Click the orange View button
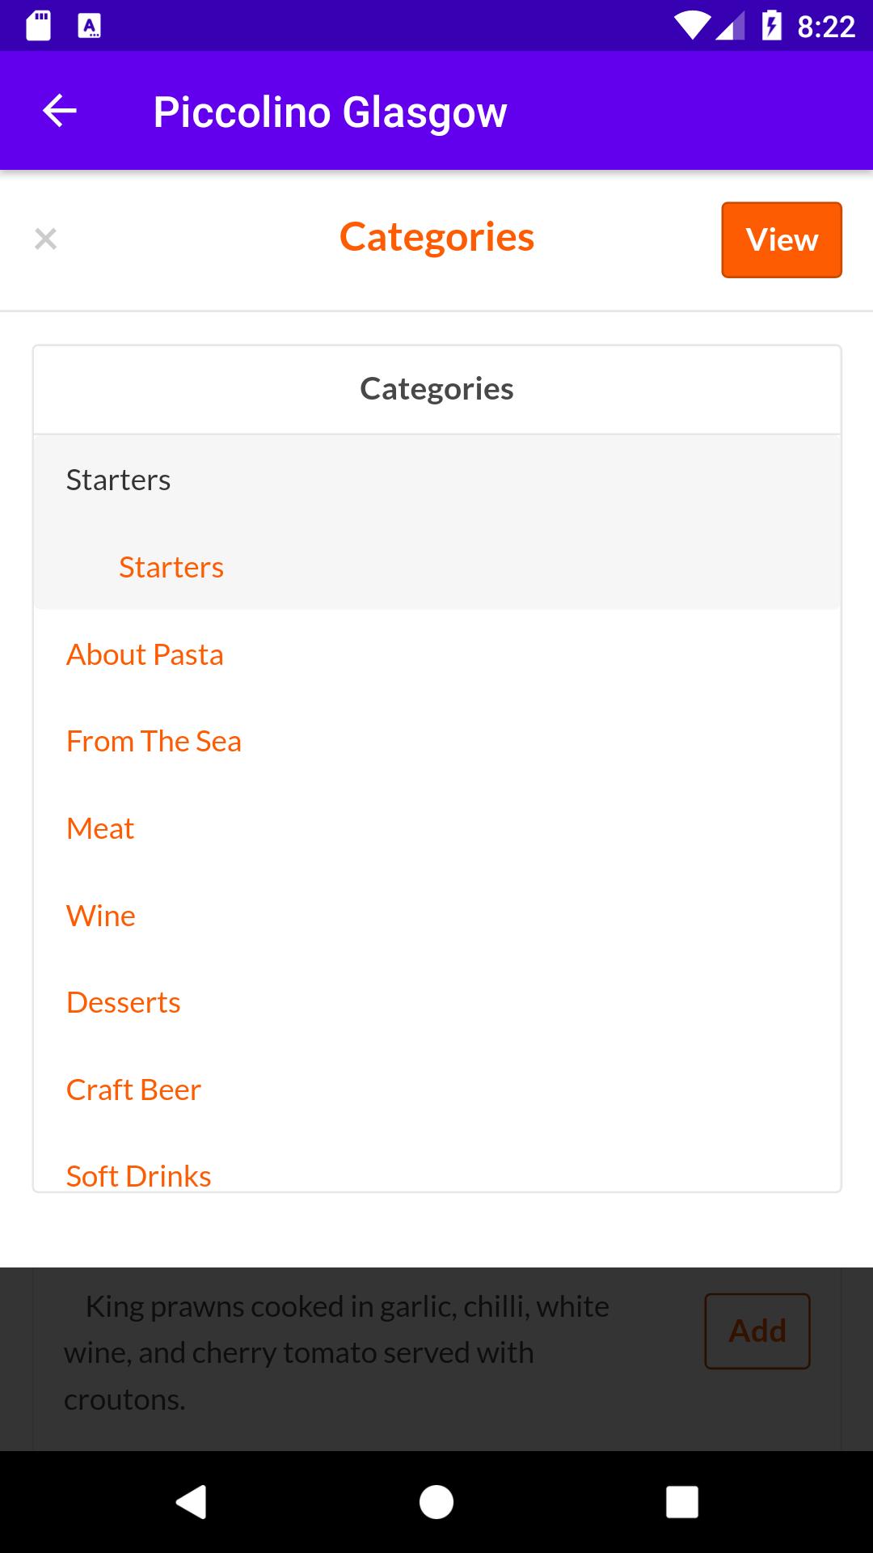873x1553 pixels. click(782, 239)
